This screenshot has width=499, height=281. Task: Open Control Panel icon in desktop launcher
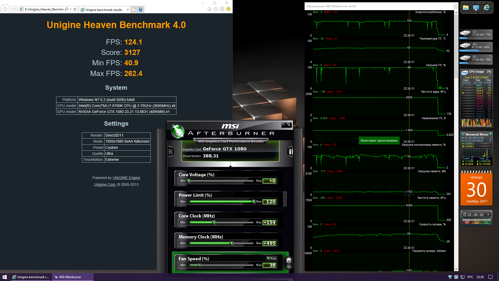click(476, 8)
